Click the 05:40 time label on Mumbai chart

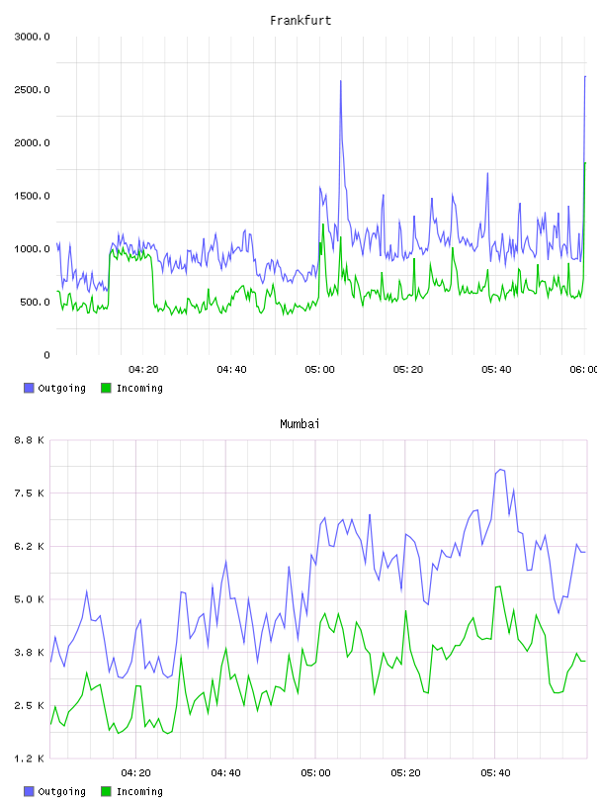tap(495, 773)
